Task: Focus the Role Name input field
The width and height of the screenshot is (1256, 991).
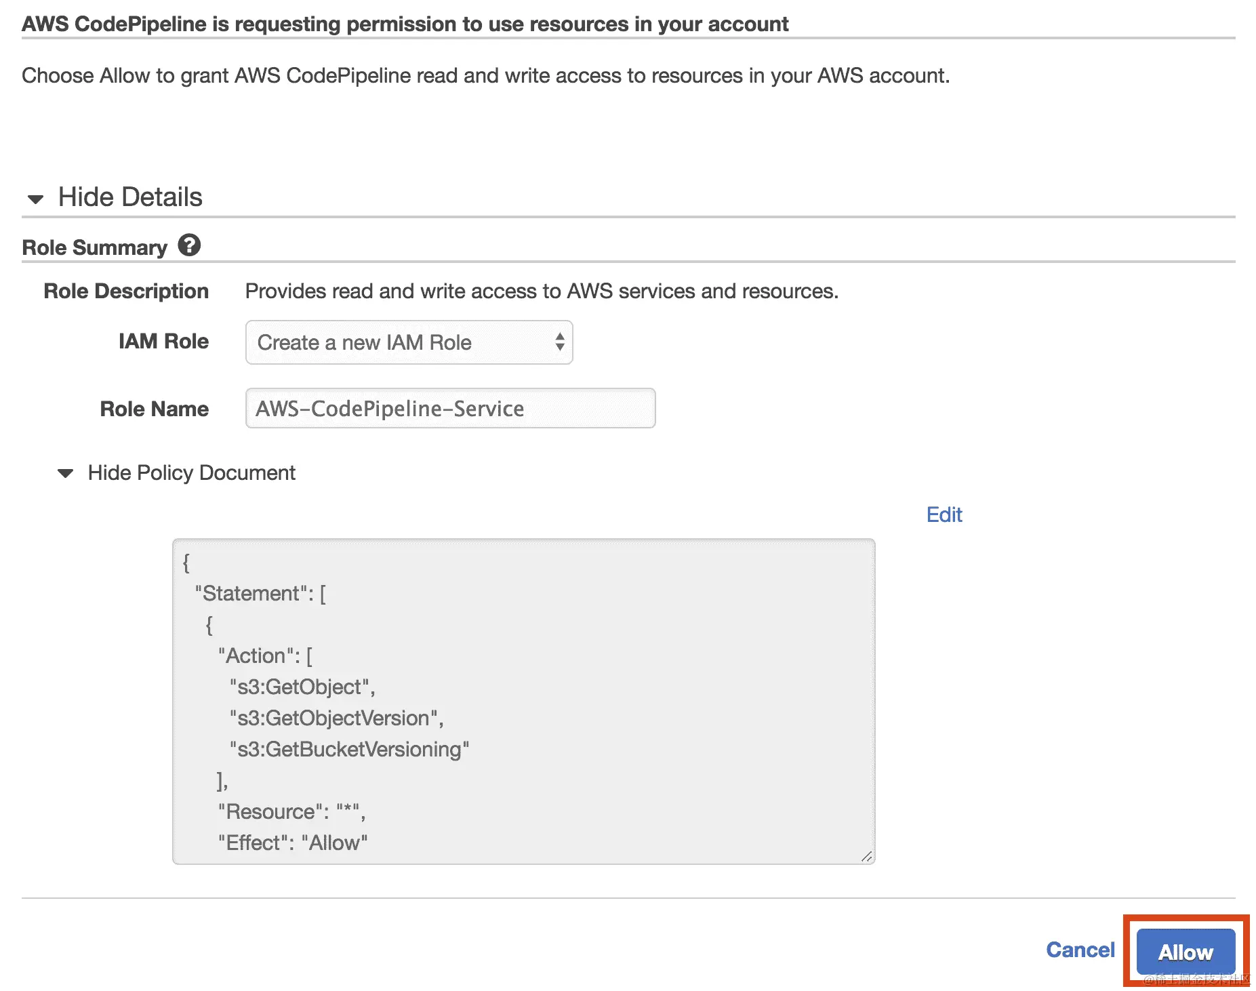Action: [x=450, y=409]
